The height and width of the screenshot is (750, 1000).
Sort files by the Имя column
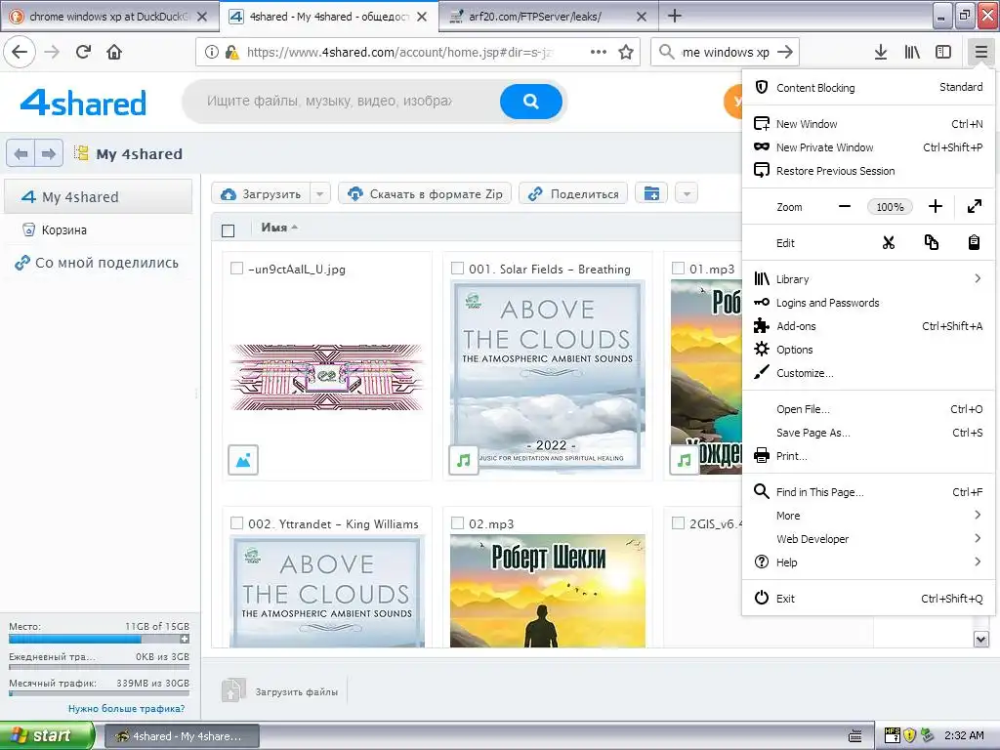[278, 227]
